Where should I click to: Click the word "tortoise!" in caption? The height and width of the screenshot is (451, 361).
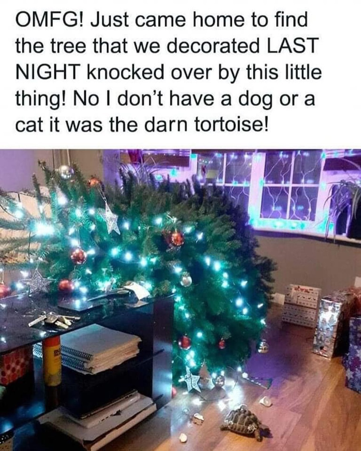pos(232,125)
